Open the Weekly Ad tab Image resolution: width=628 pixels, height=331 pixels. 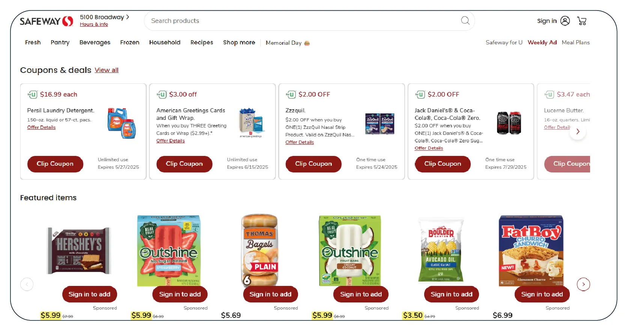pos(542,42)
